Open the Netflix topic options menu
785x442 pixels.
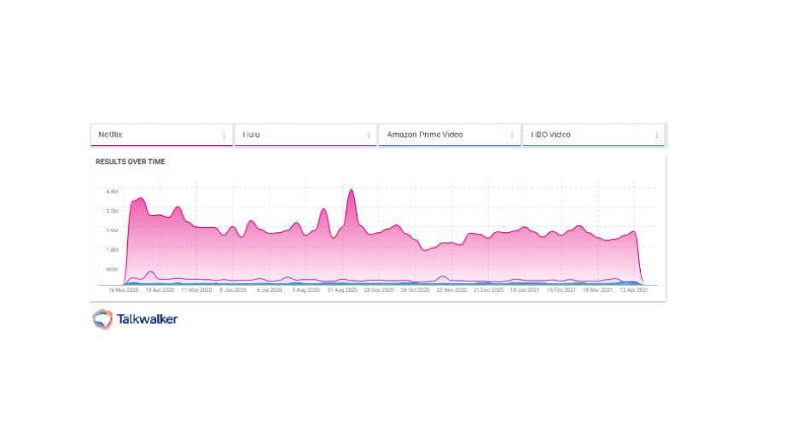[x=224, y=135]
